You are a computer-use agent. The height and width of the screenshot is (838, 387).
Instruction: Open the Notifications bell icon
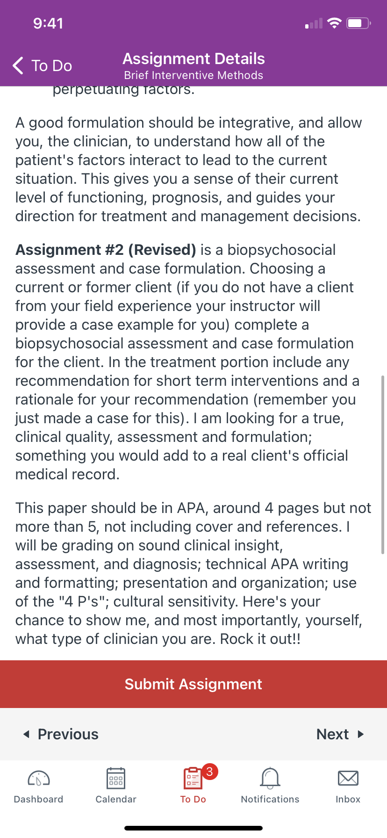(x=270, y=779)
